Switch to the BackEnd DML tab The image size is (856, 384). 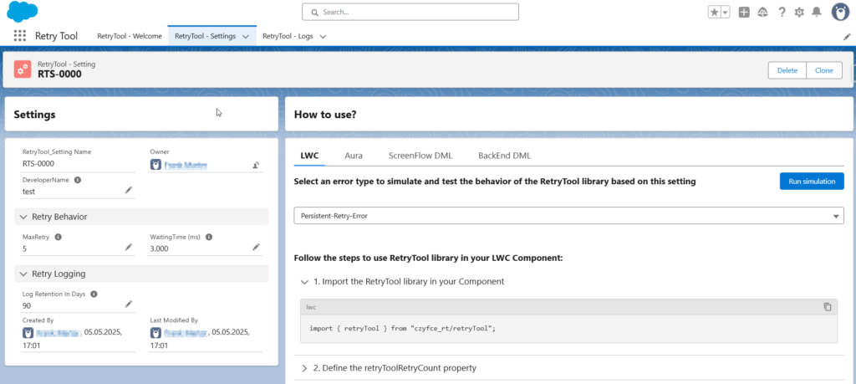[x=504, y=156]
